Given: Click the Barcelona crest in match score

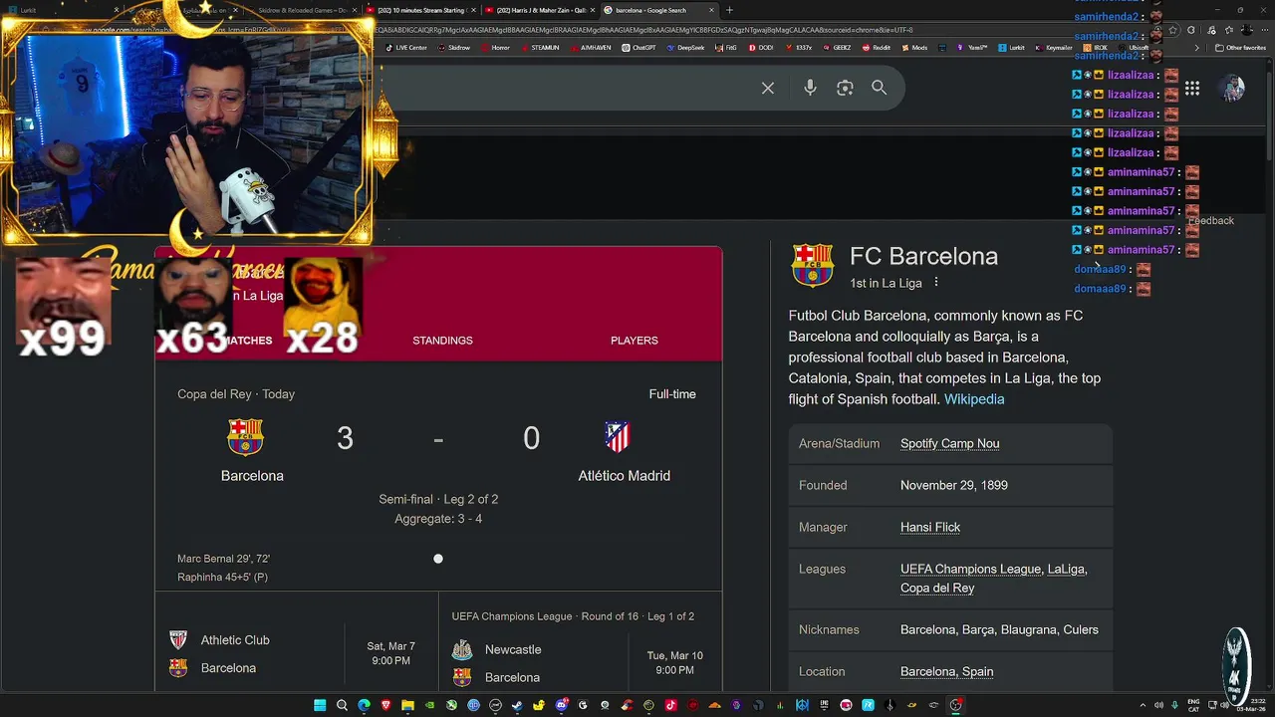Looking at the screenshot, I should click(x=245, y=437).
